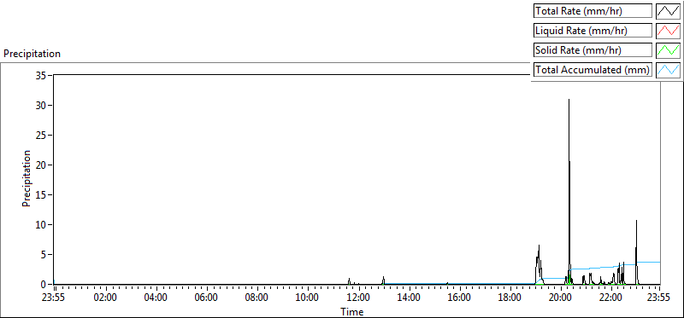Click the 12:00 time axis label
This screenshot has width=684, height=318.
pyautogui.click(x=358, y=298)
